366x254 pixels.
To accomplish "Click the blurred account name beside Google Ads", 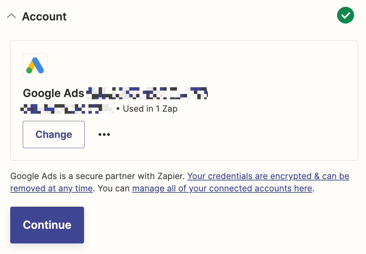I will (x=147, y=93).
